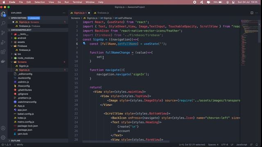Click the editor vertical scrollbar

point(259,32)
